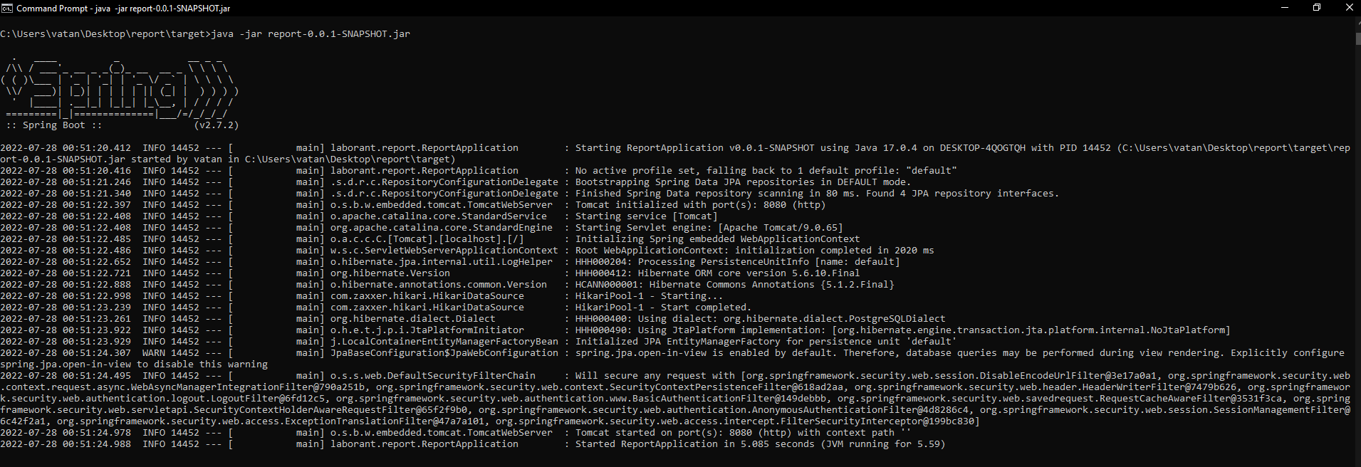
Task: Click 'HHH000490: Using JtaPlatform implementation' message
Action: 700,330
